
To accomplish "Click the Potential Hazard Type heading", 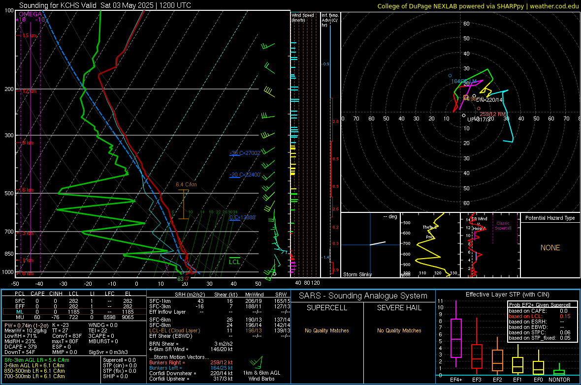I will pos(550,218).
